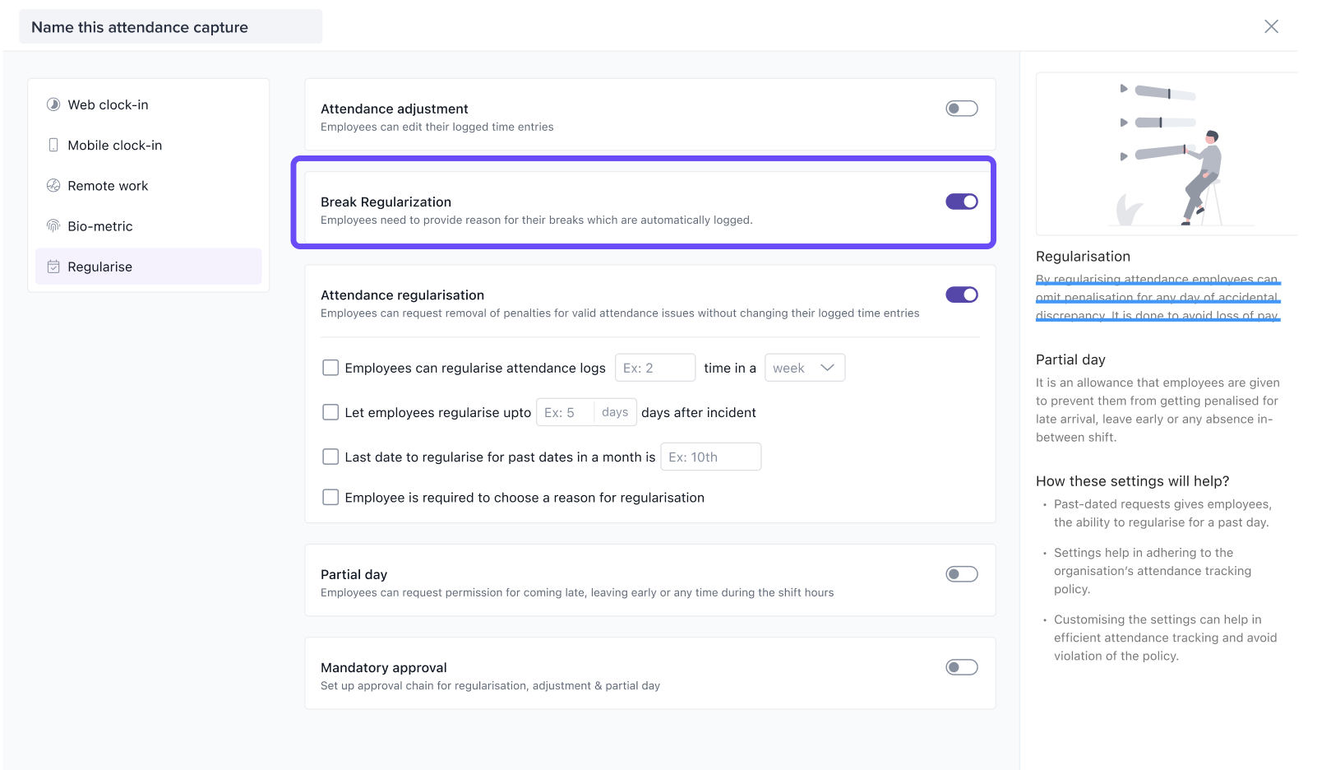
Task: Click the Bio-metric fingerprint icon
Action: [53, 226]
